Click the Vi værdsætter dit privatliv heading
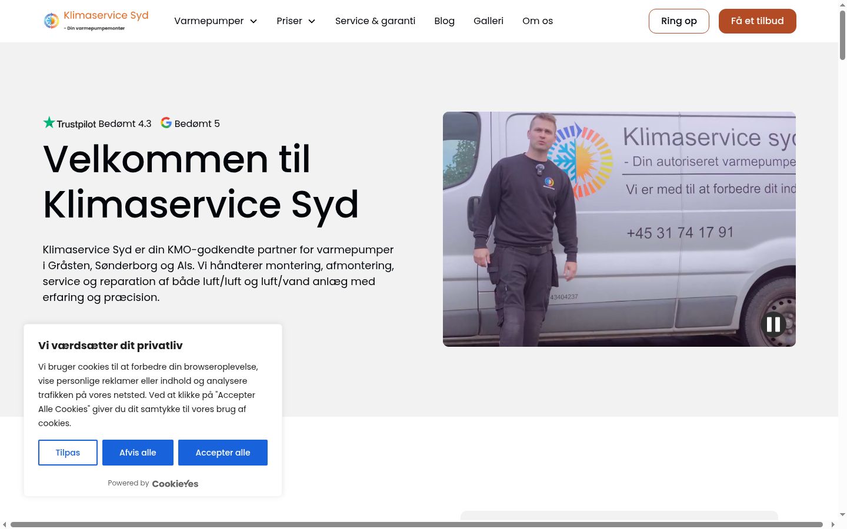This screenshot has width=847, height=529. click(x=111, y=346)
